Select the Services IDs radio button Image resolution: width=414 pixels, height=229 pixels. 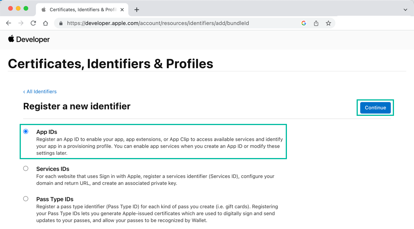click(26, 168)
